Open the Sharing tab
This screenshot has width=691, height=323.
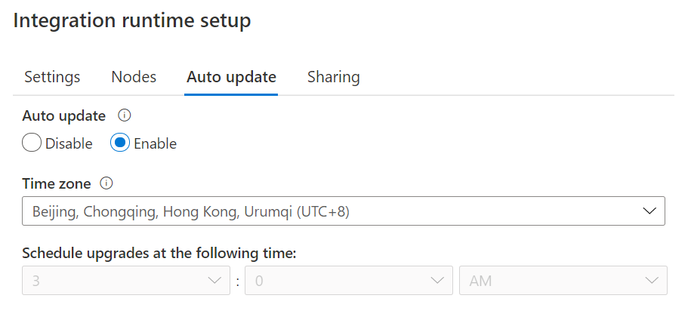pyautogui.click(x=333, y=77)
